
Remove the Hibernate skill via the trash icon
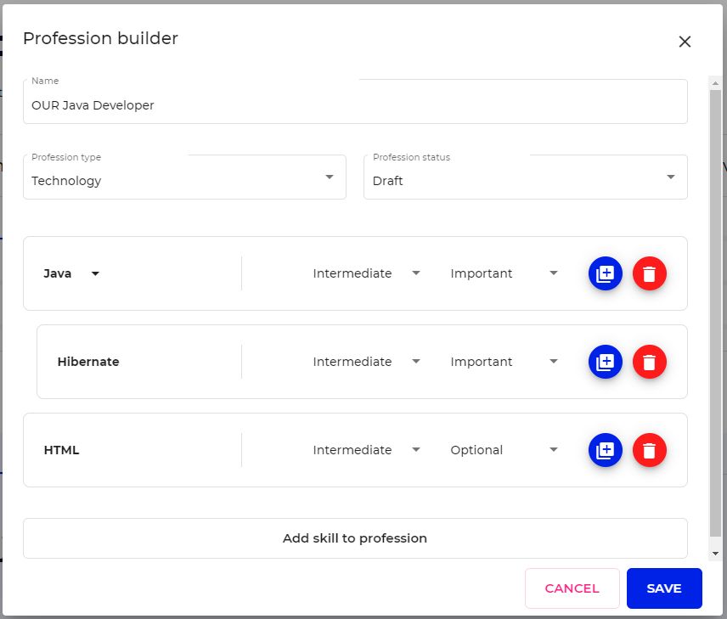point(650,362)
